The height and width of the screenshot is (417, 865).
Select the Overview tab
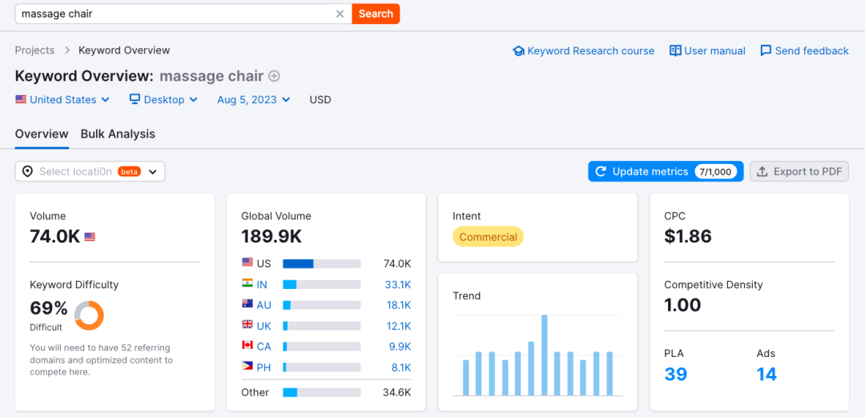pyautogui.click(x=42, y=134)
